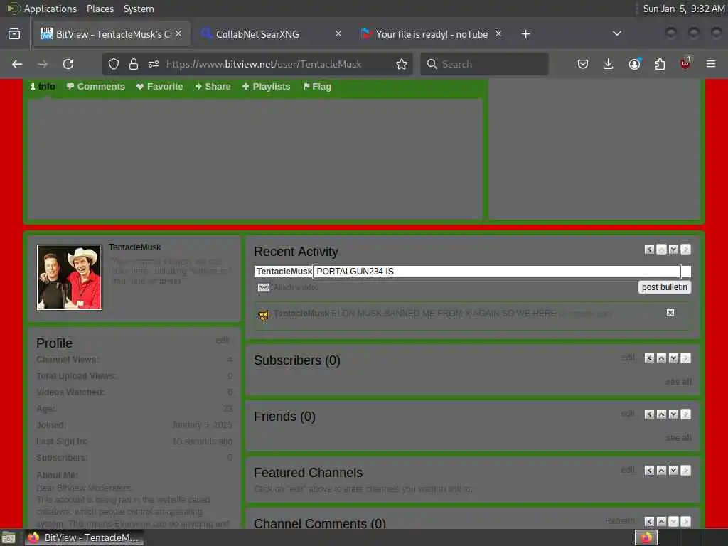
Task: Move Subscribers module up
Action: pos(662,358)
